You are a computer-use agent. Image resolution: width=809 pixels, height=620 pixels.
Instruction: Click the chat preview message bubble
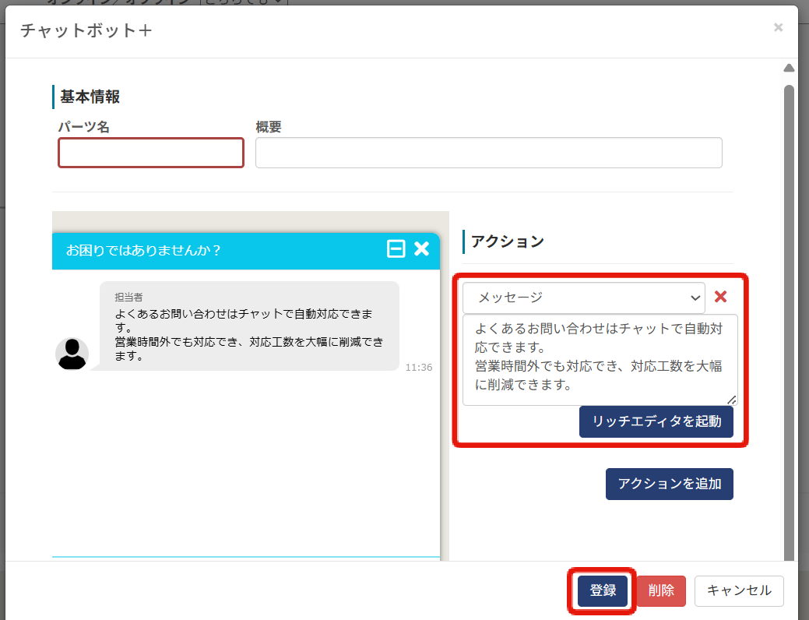coord(249,326)
